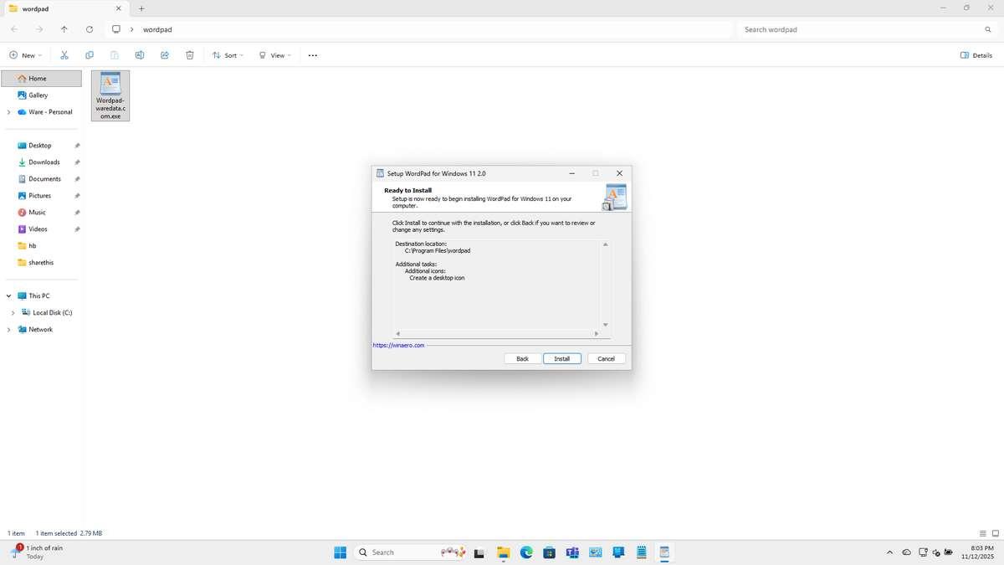Expand the Local Disk (C:) tree item

pos(12,312)
